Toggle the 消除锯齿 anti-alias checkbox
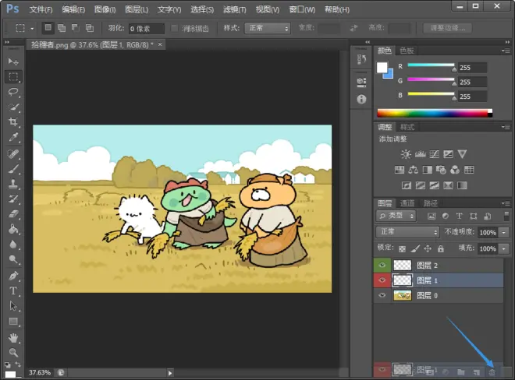This screenshot has width=515, height=380. pyautogui.click(x=175, y=29)
